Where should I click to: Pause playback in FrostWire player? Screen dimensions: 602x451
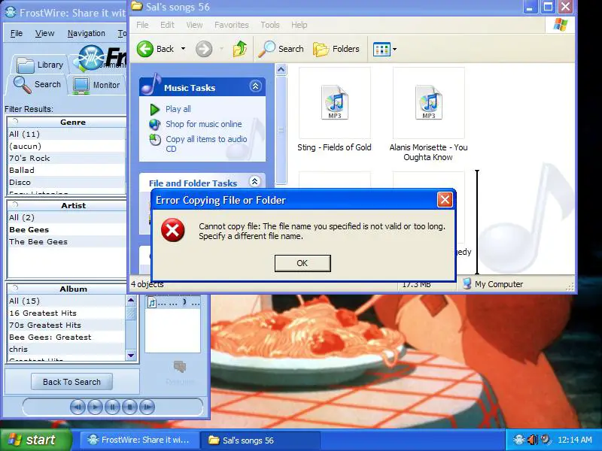pos(112,407)
